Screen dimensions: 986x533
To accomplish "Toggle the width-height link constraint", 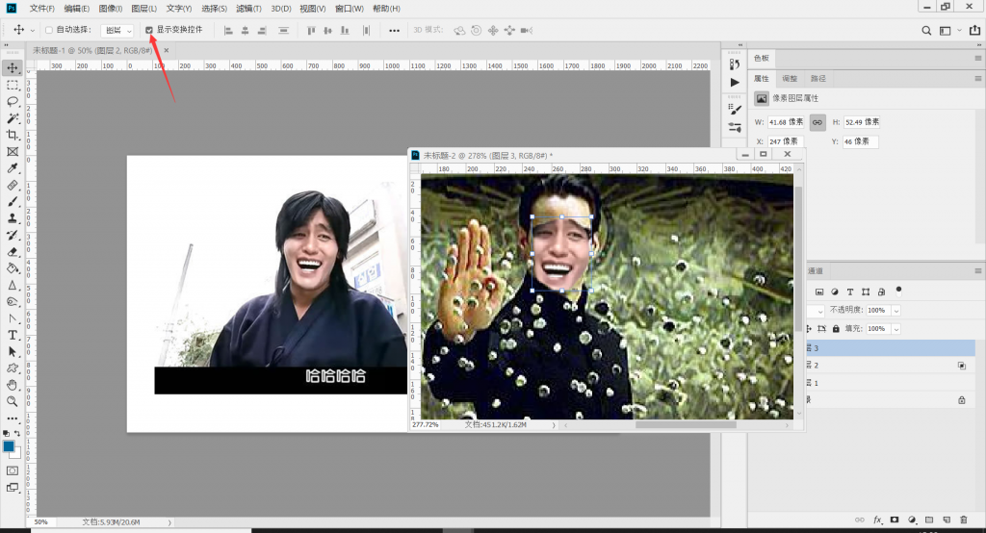I will click(817, 122).
